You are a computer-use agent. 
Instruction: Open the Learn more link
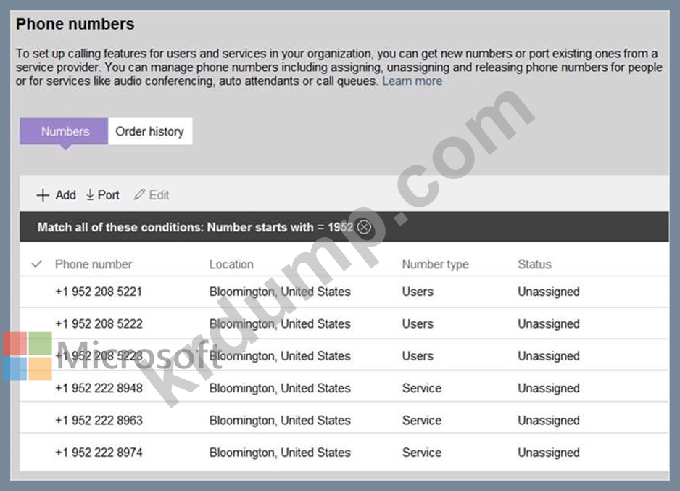[412, 81]
